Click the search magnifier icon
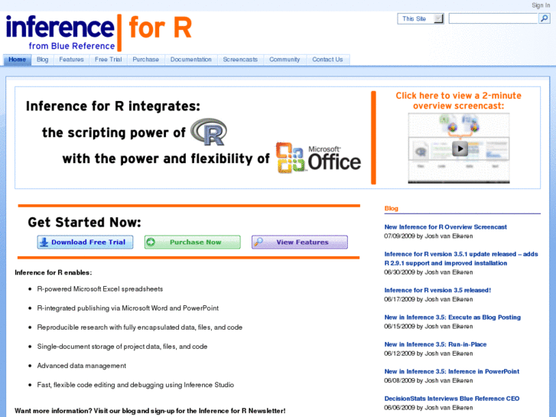Image resolution: width=556 pixels, height=417 pixels. coord(544,18)
